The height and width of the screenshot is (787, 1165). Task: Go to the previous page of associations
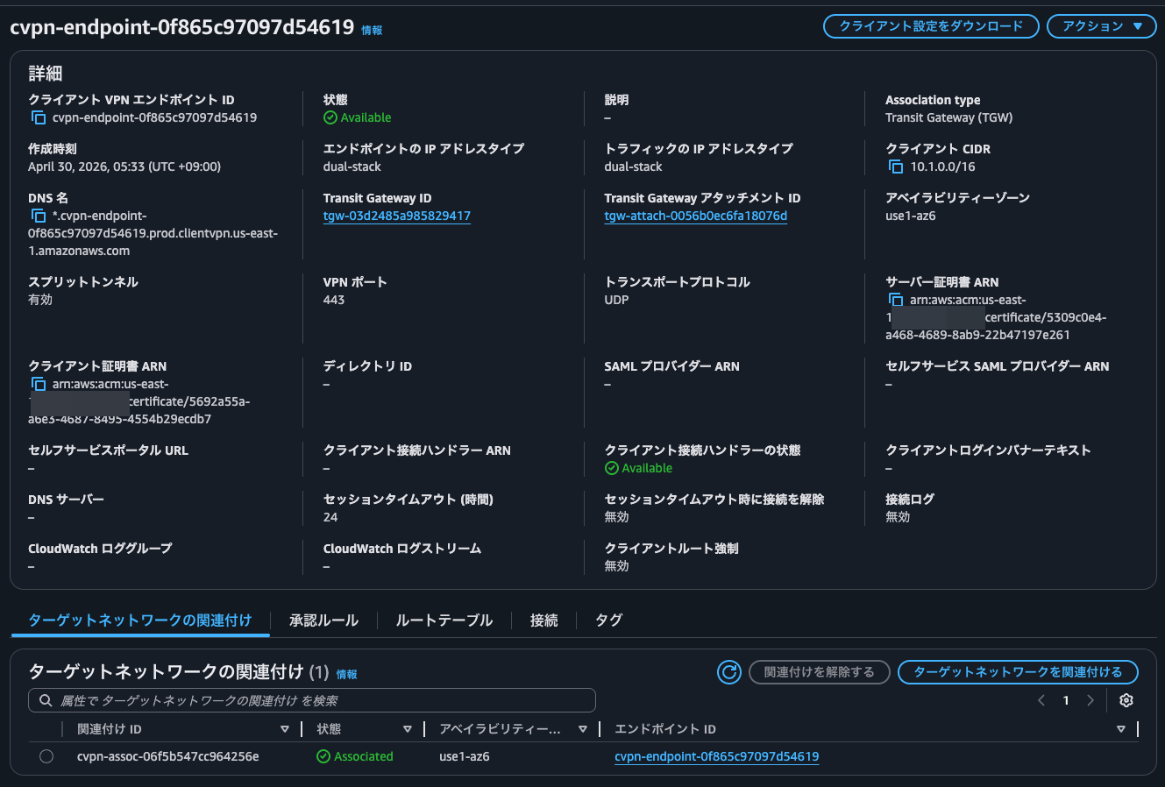(x=1041, y=700)
